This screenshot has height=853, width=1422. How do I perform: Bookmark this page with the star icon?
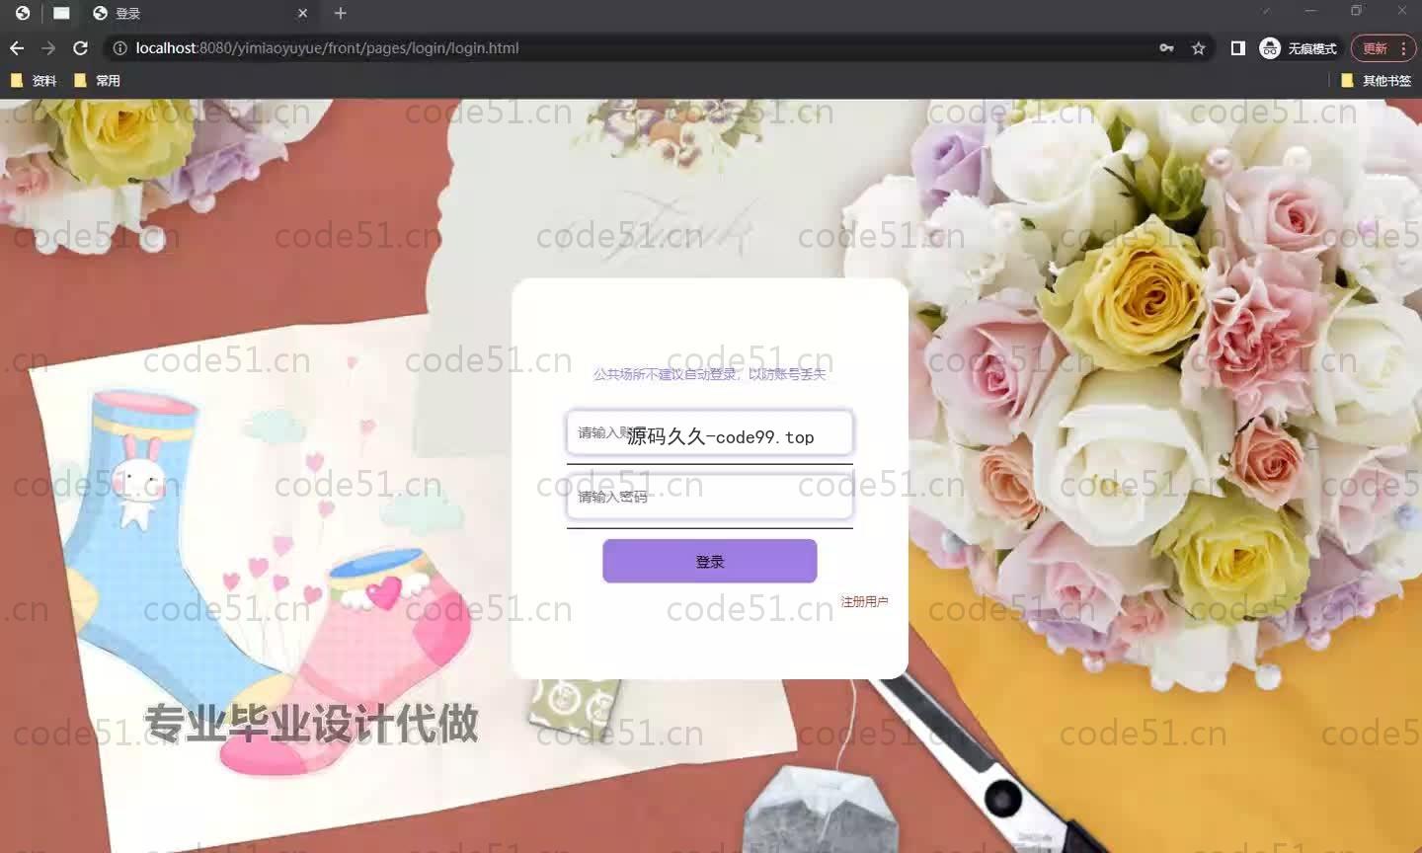(x=1199, y=47)
